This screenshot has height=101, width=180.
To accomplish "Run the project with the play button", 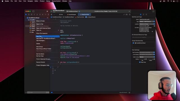I will click(47, 11).
